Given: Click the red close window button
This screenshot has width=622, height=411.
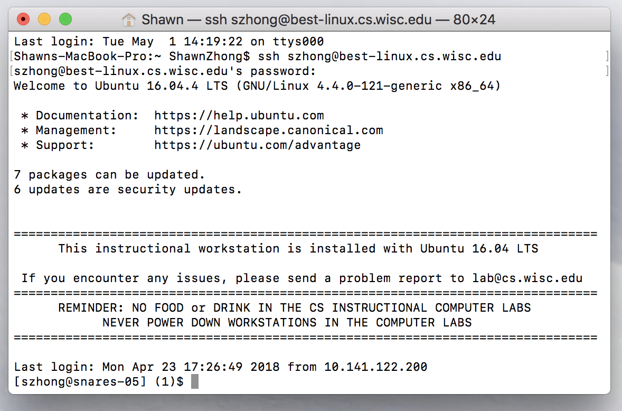Looking at the screenshot, I should (x=23, y=20).
